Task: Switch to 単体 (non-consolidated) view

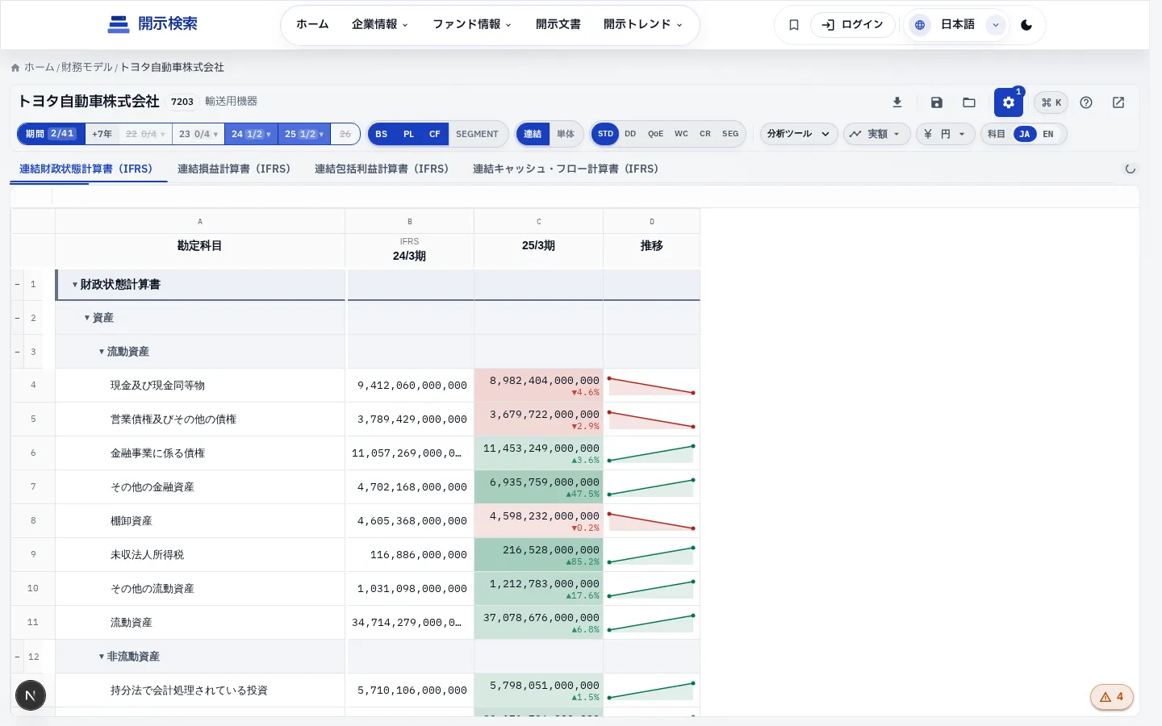Action: [x=566, y=134]
